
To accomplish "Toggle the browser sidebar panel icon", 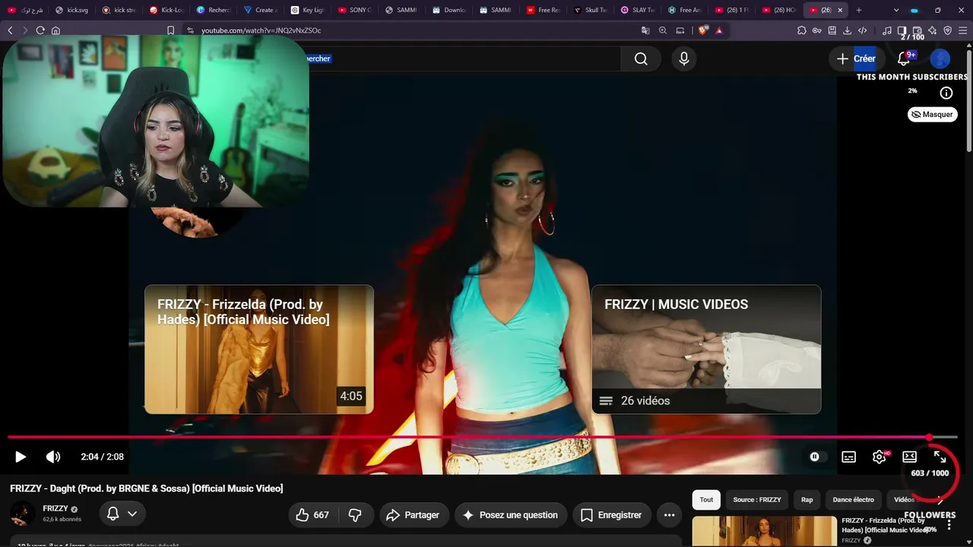I will point(902,30).
